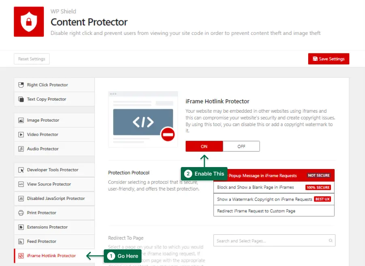Click the Developer Tools Protector cursor icon

coord(21,170)
